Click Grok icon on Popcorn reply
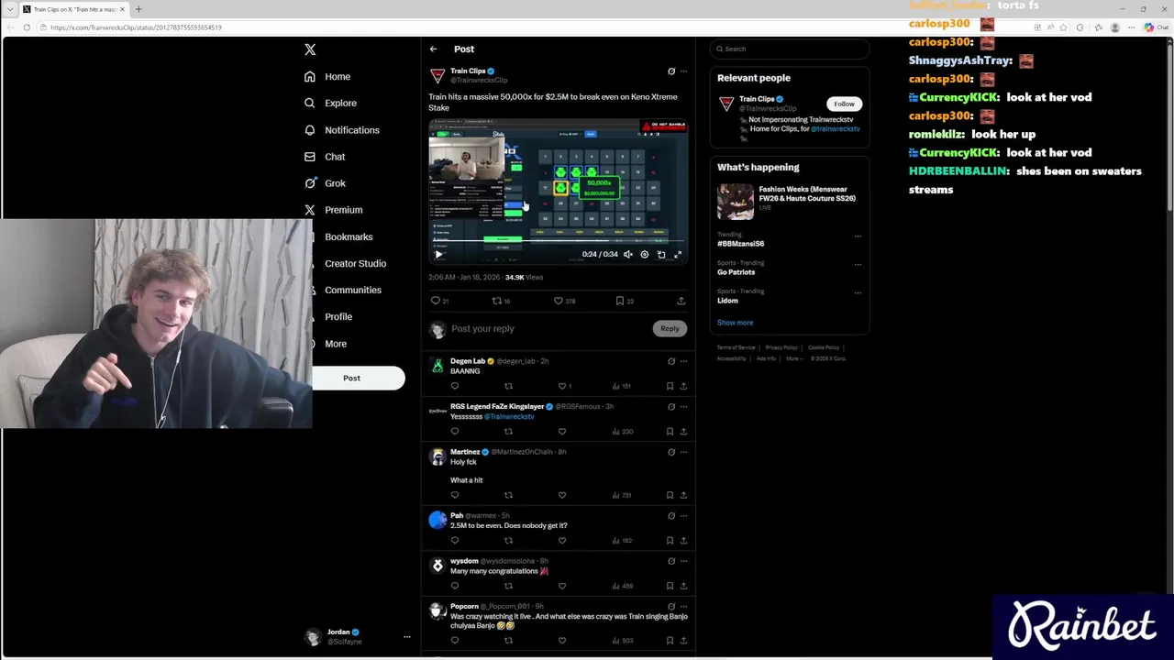Screen dimensions: 1174x660 [x=671, y=607]
